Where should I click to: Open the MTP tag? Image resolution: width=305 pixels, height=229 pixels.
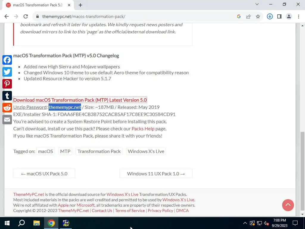click(65, 151)
